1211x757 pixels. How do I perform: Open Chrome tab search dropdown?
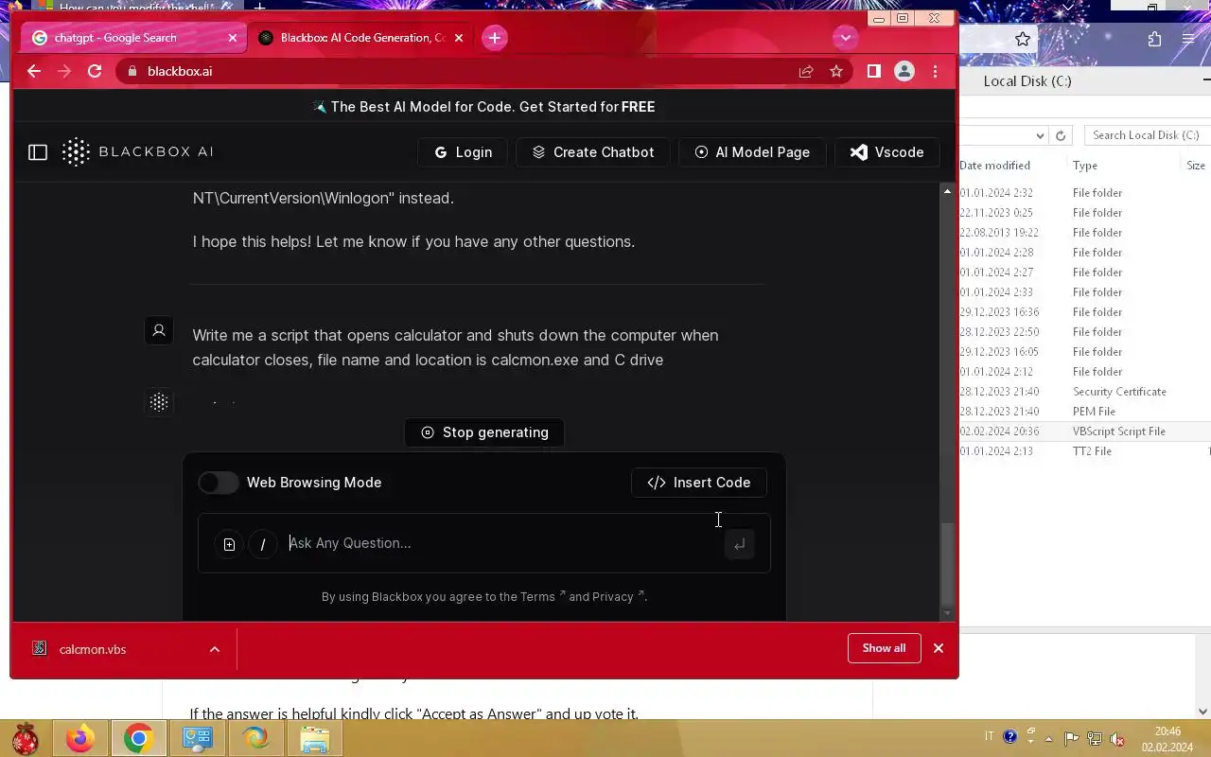click(x=845, y=38)
